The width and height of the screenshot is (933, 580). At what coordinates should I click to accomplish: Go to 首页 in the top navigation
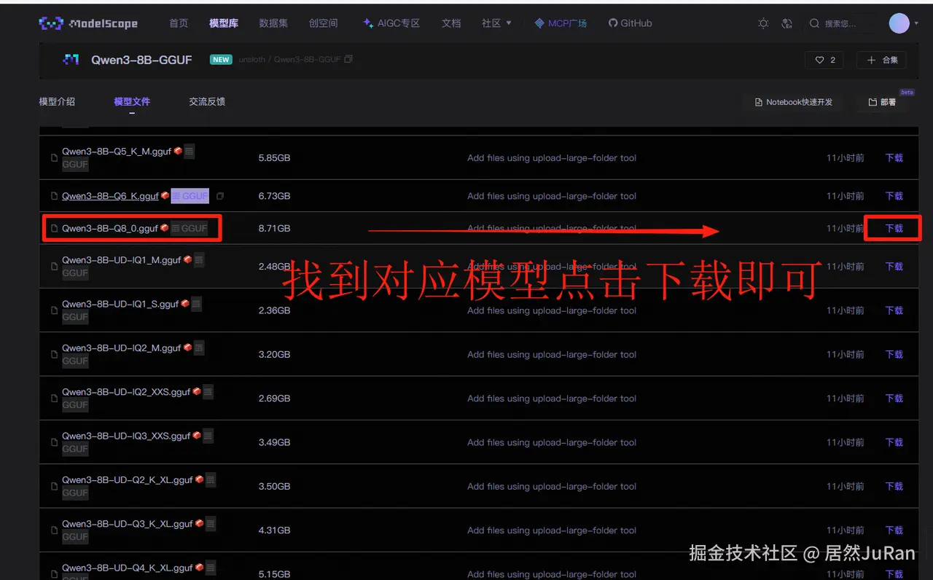point(179,23)
